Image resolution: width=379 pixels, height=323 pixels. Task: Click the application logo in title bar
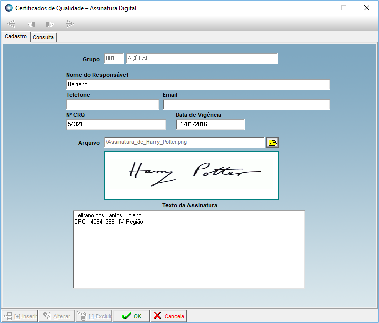pyautogui.click(x=9, y=8)
